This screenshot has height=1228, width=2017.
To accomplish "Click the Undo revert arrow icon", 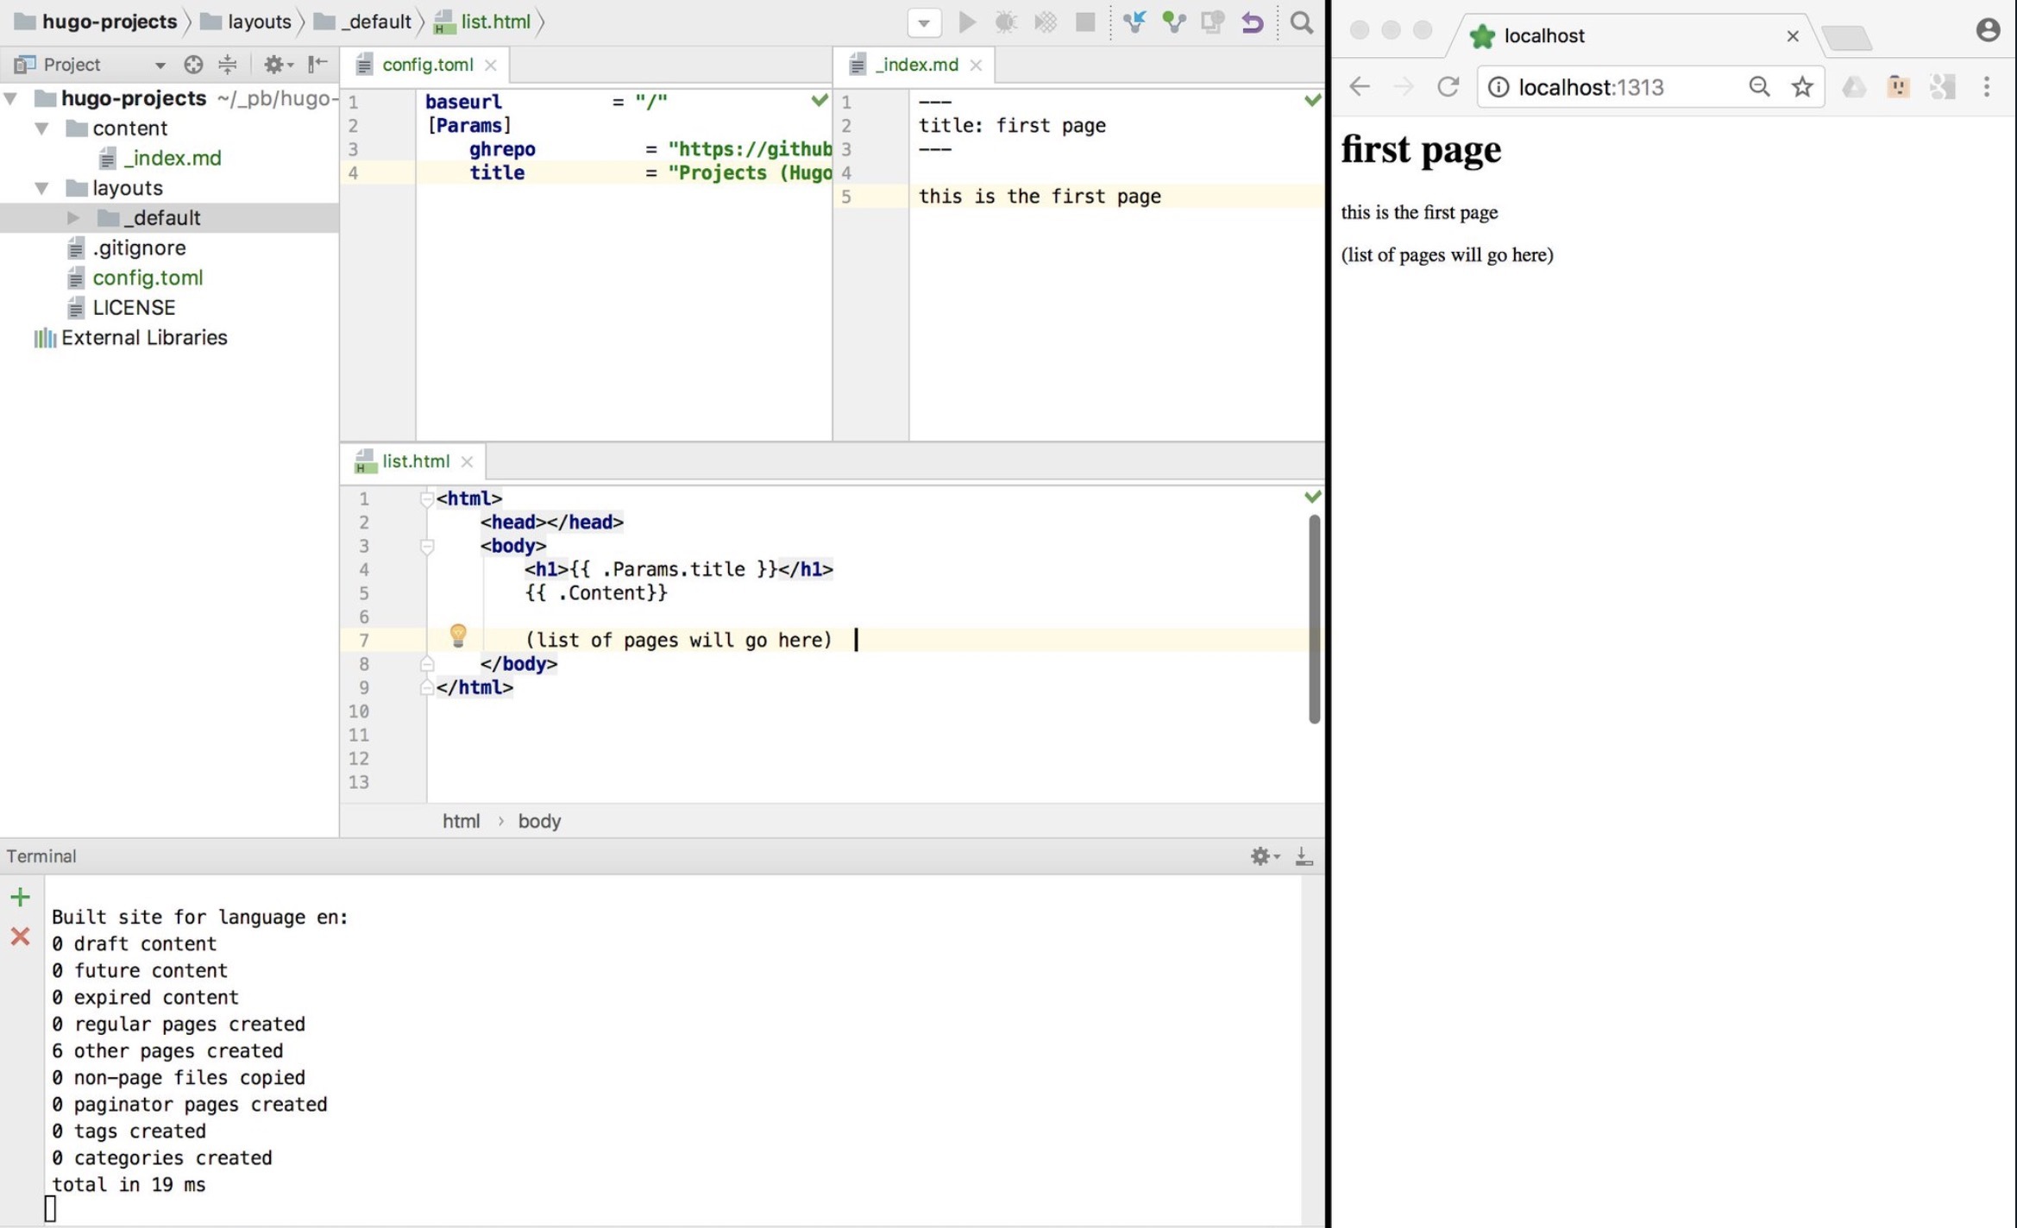I will point(1252,22).
